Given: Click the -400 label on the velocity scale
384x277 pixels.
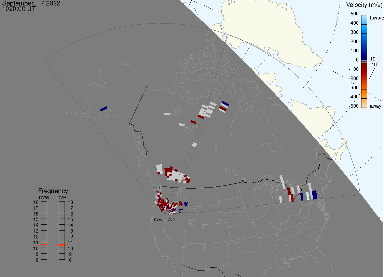Looking at the screenshot, I should click(x=354, y=97).
